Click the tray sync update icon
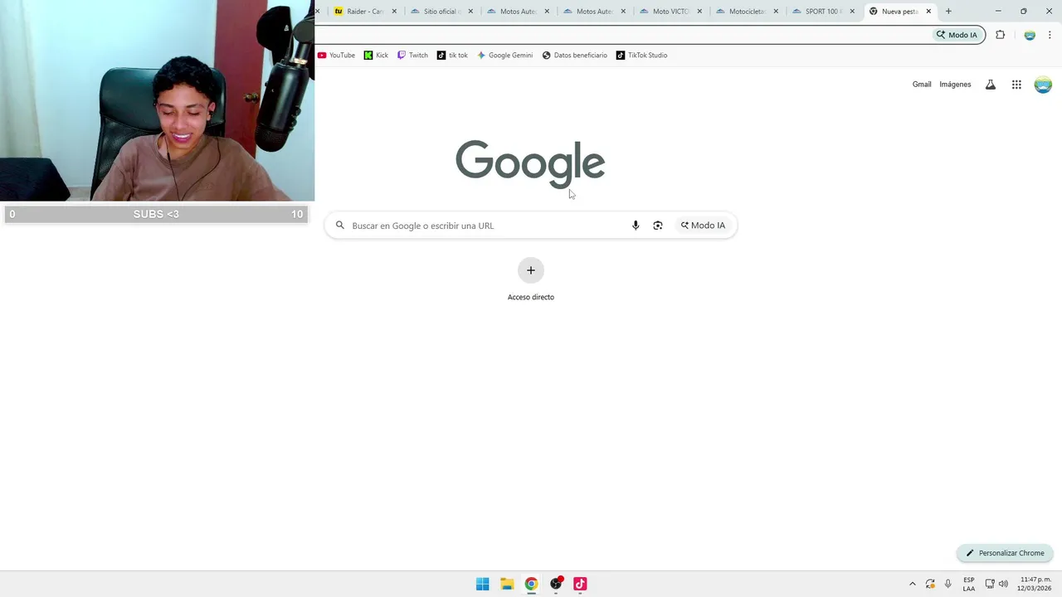 tap(930, 584)
